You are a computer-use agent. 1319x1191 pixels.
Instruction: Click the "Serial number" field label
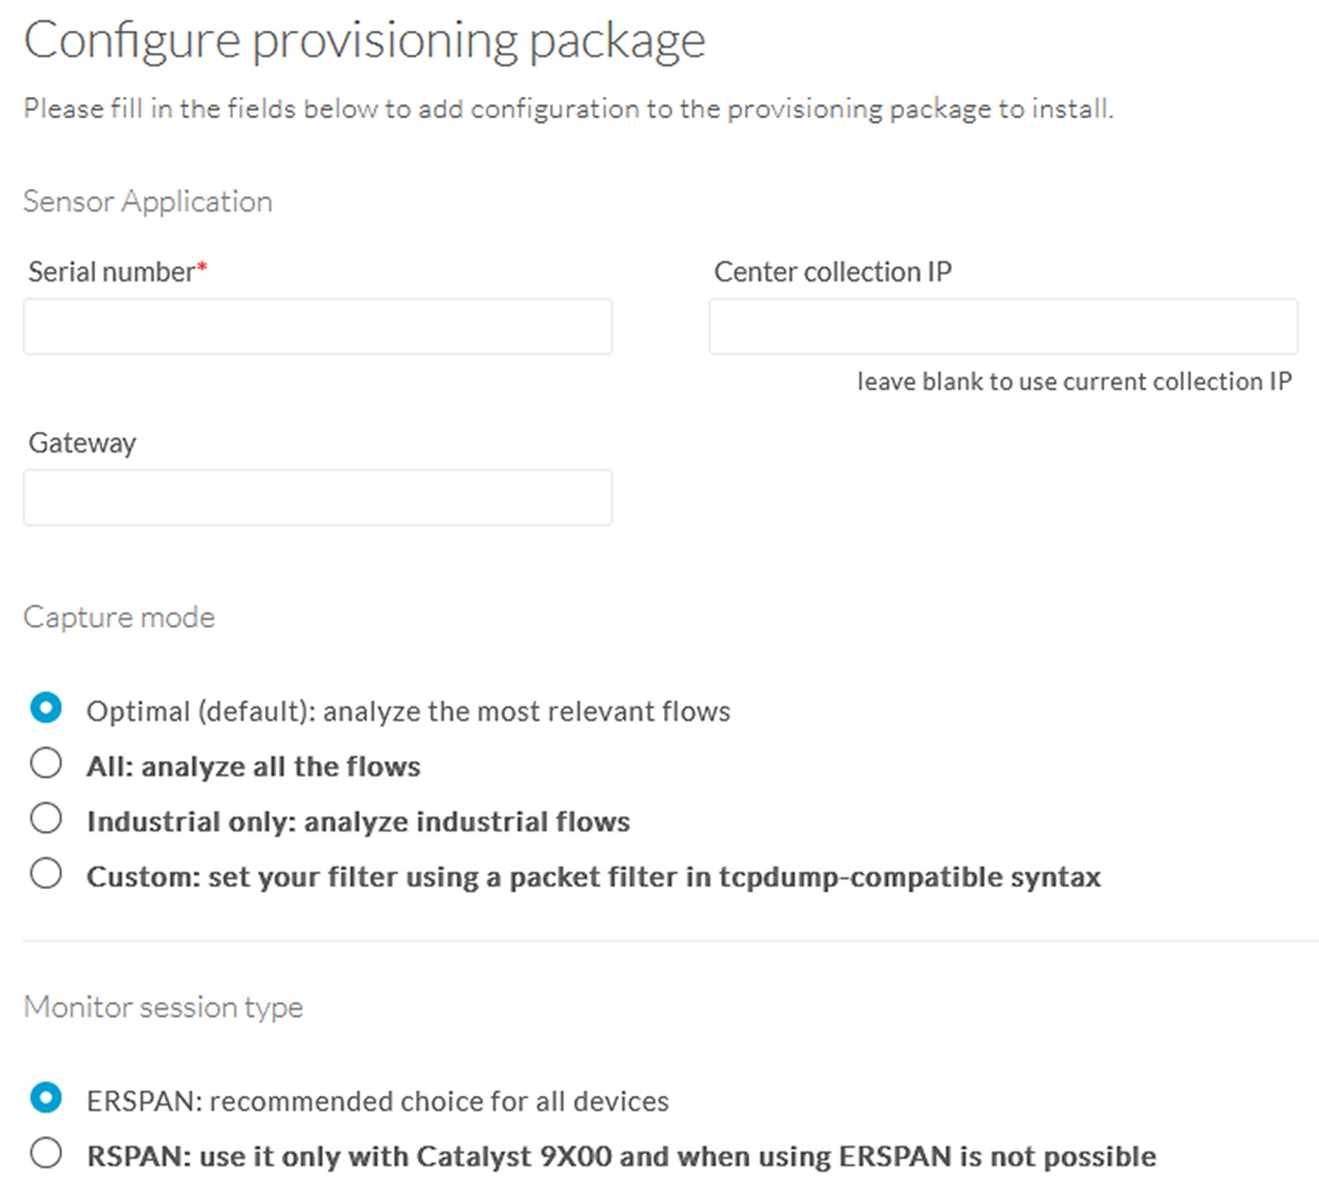click(108, 271)
